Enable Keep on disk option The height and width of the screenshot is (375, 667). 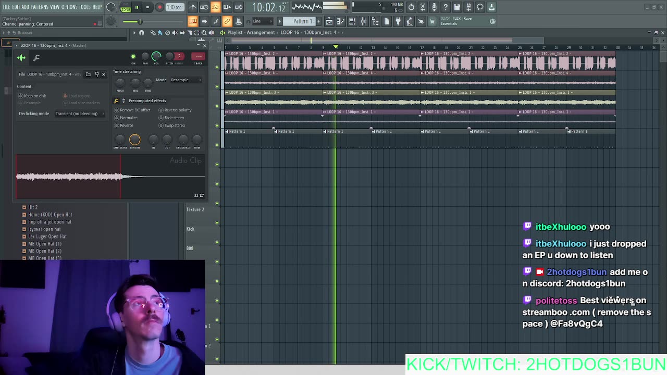(x=32, y=96)
